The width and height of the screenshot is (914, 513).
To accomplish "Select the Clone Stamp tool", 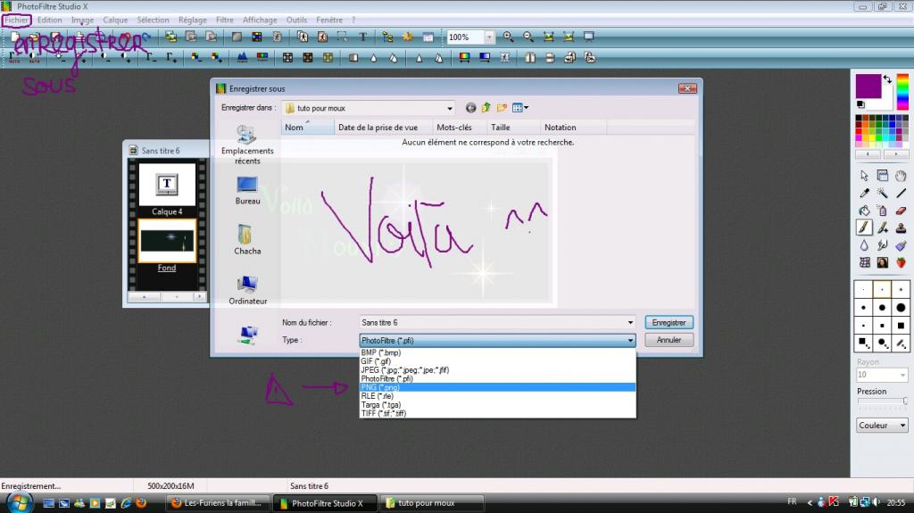I will tap(901, 228).
